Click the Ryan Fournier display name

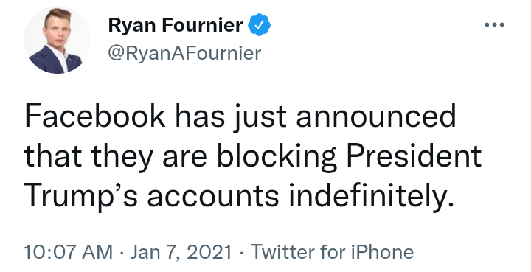click(176, 25)
